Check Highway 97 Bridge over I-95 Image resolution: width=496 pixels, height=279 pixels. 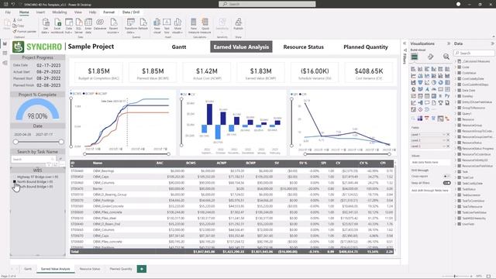15,177
